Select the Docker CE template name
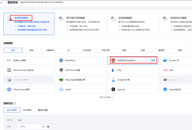This screenshot has width=192, height=130. [174, 60]
